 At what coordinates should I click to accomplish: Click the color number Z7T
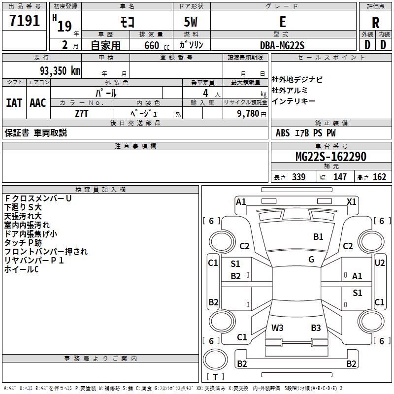click(81, 114)
